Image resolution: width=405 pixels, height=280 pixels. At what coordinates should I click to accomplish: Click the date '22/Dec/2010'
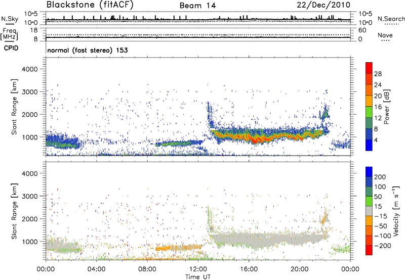click(x=323, y=5)
